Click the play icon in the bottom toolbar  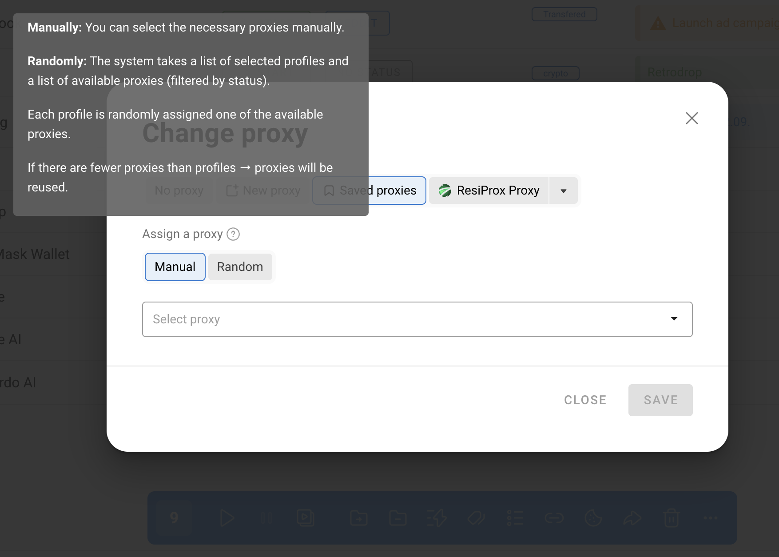[227, 518]
